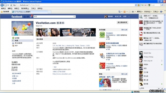Screen dimensions: 166x93
Task: Click the IE Home toolbar icon
Action: coord(119,12)
